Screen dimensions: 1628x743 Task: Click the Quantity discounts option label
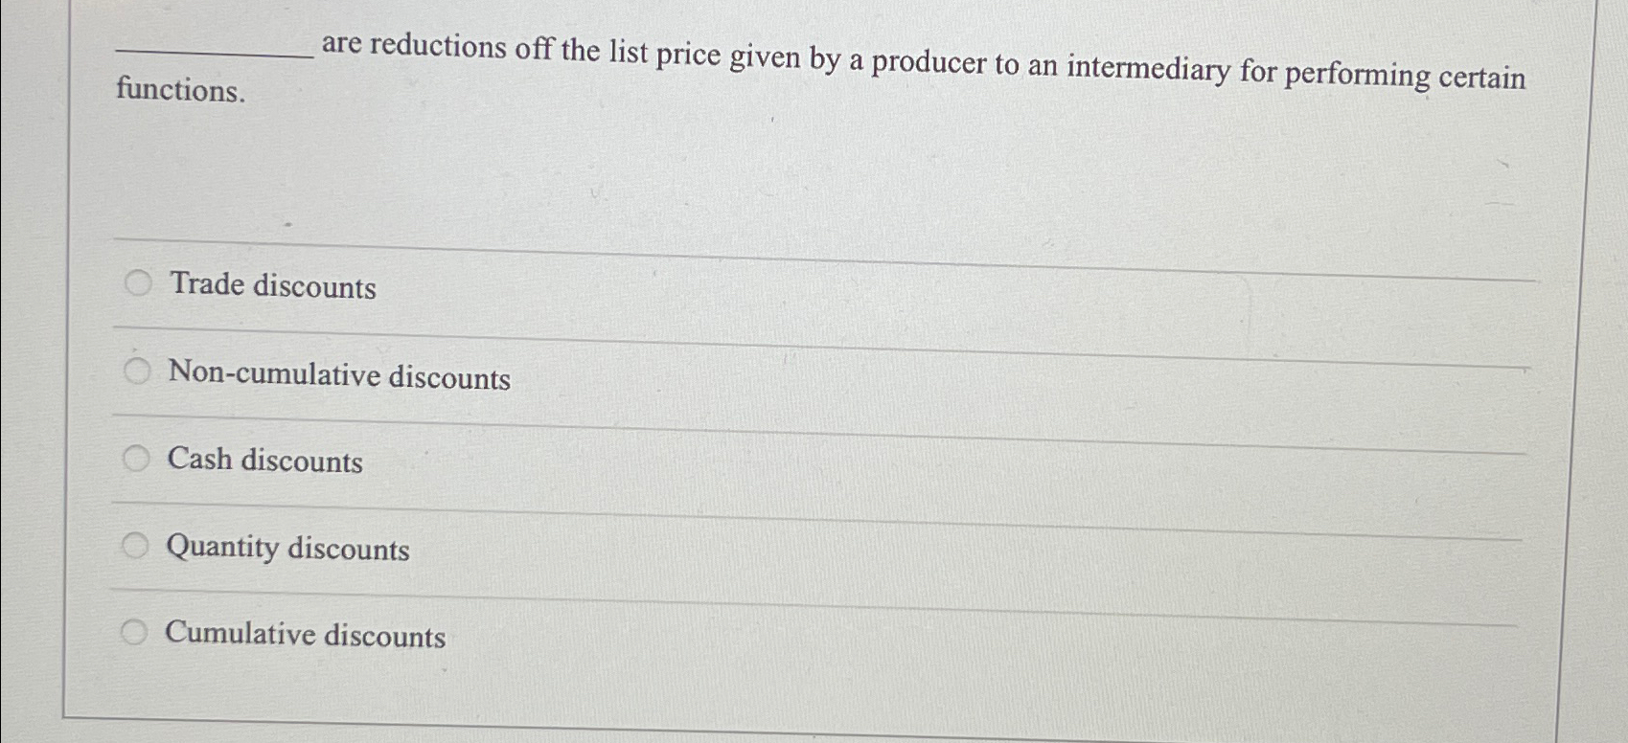(287, 549)
